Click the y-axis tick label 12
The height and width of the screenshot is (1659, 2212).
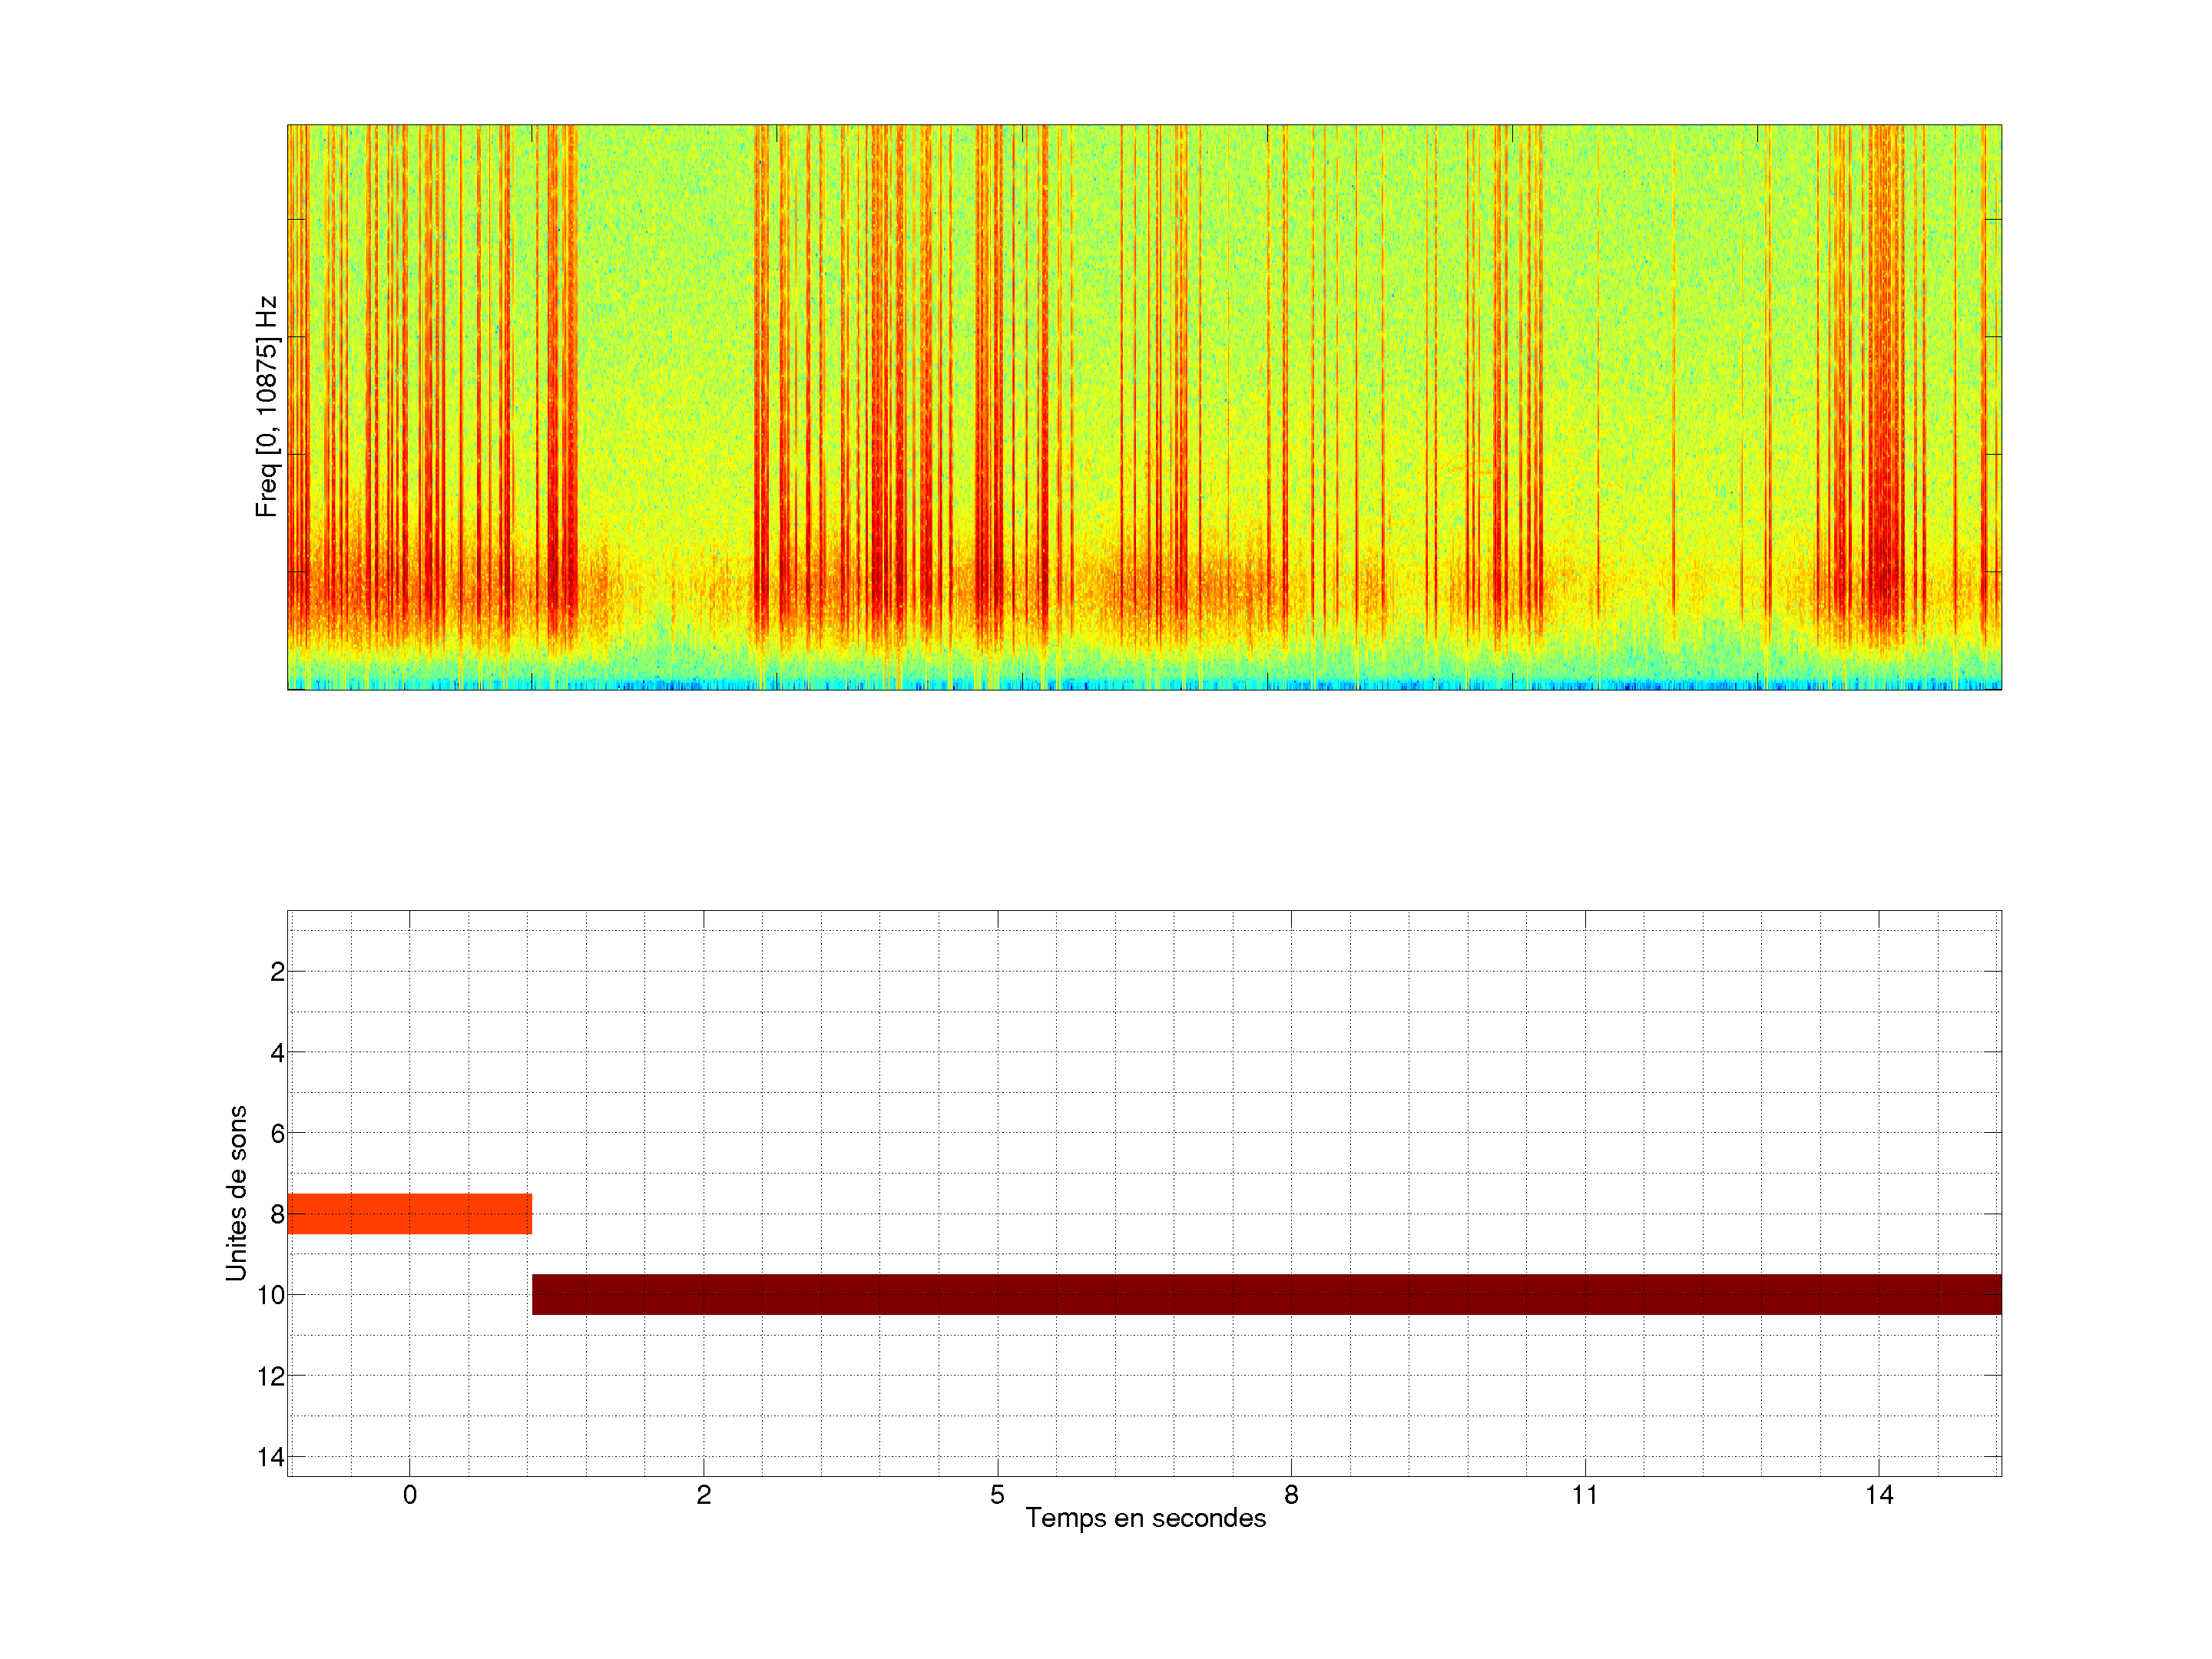(x=271, y=1377)
